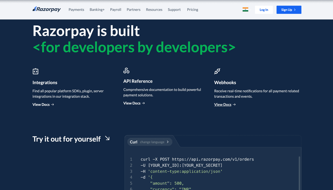Open View Docs under Webhooks
The width and height of the screenshot is (333, 190).
[225, 105]
